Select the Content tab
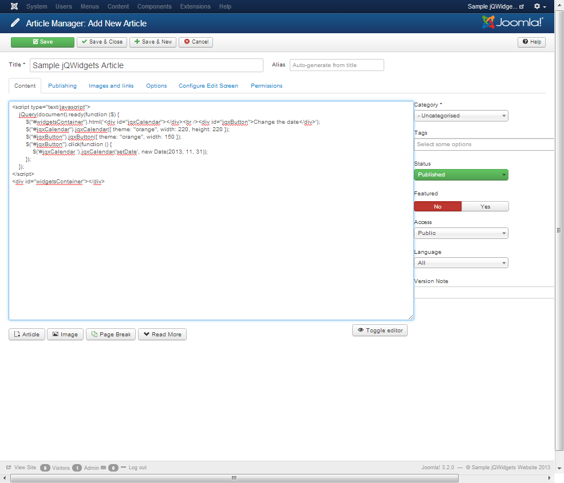The image size is (564, 483). 25,86
